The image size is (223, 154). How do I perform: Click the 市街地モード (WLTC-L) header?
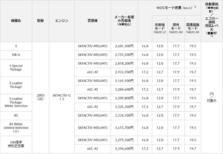click(160, 28)
